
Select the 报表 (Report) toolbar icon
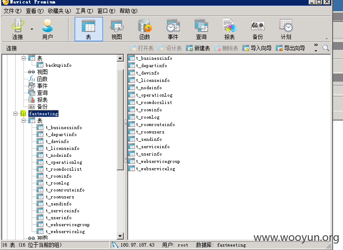[x=230, y=29]
